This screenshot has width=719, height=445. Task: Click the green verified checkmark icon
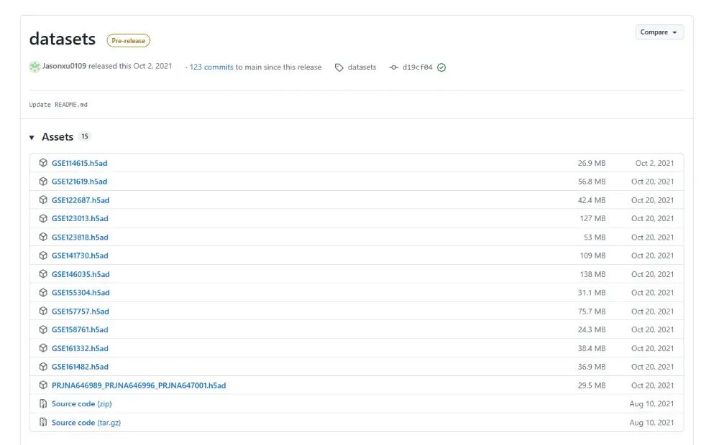tap(441, 67)
